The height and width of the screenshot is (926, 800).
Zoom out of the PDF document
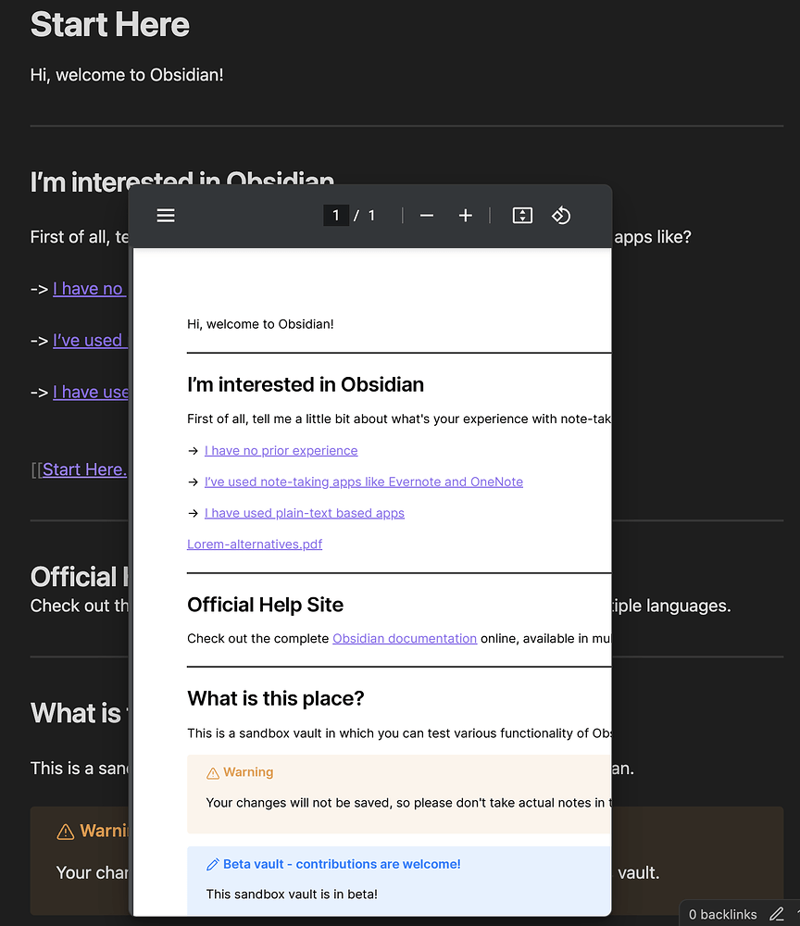pos(426,215)
